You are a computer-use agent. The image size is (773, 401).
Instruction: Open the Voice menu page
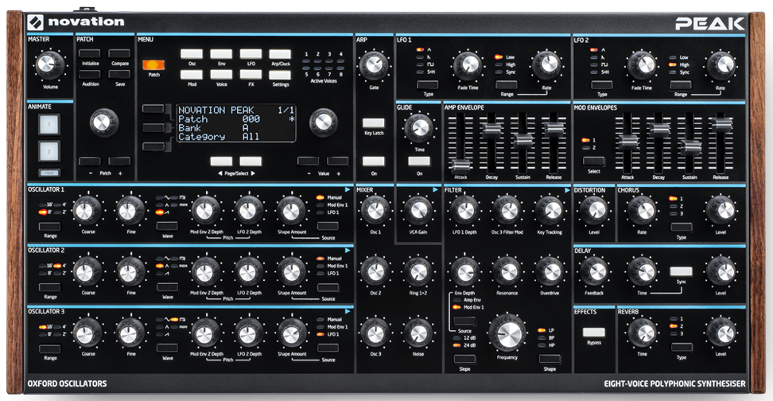click(x=221, y=75)
